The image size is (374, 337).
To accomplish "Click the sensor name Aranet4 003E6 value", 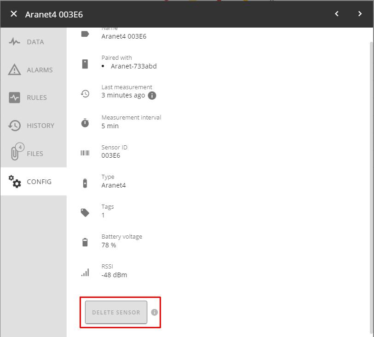I will point(124,36).
